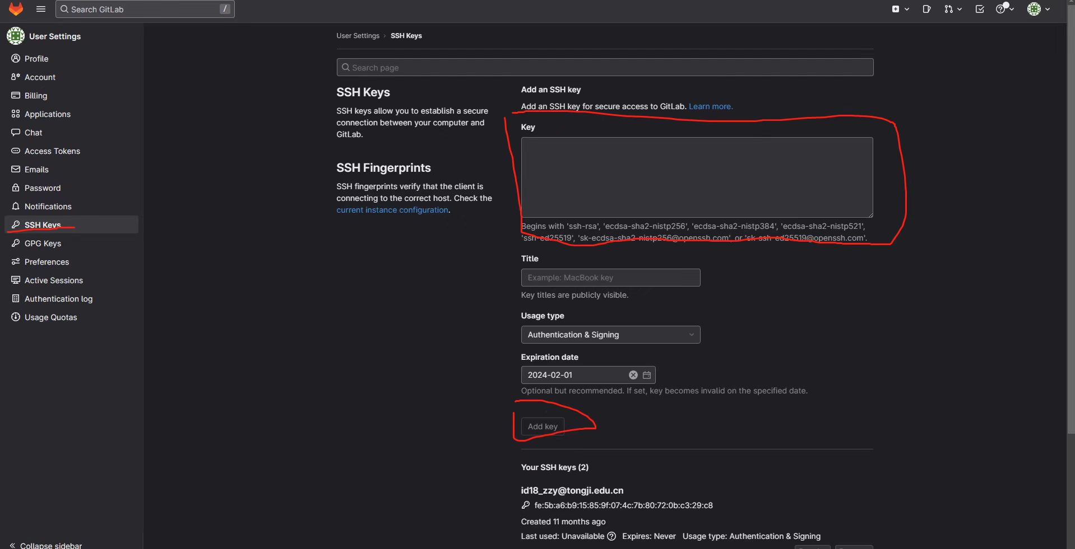1075x549 pixels.
Task: Open Chat settings
Action: [71, 133]
